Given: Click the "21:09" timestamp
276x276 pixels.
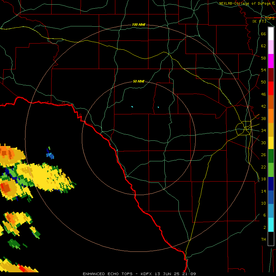Looking at the screenshot, I should click(x=189, y=274).
